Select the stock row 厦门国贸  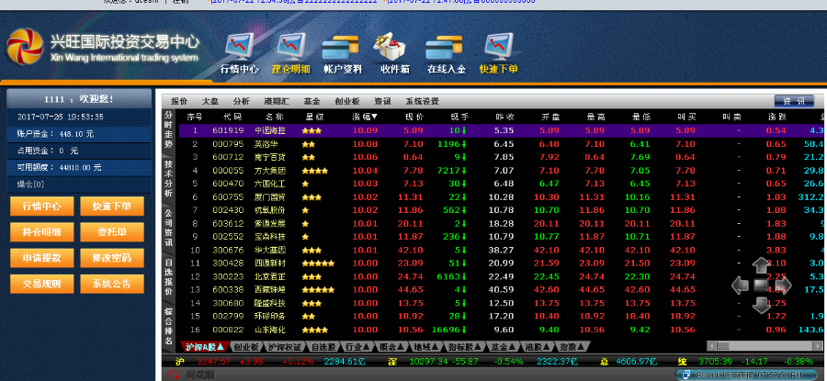pos(503,196)
